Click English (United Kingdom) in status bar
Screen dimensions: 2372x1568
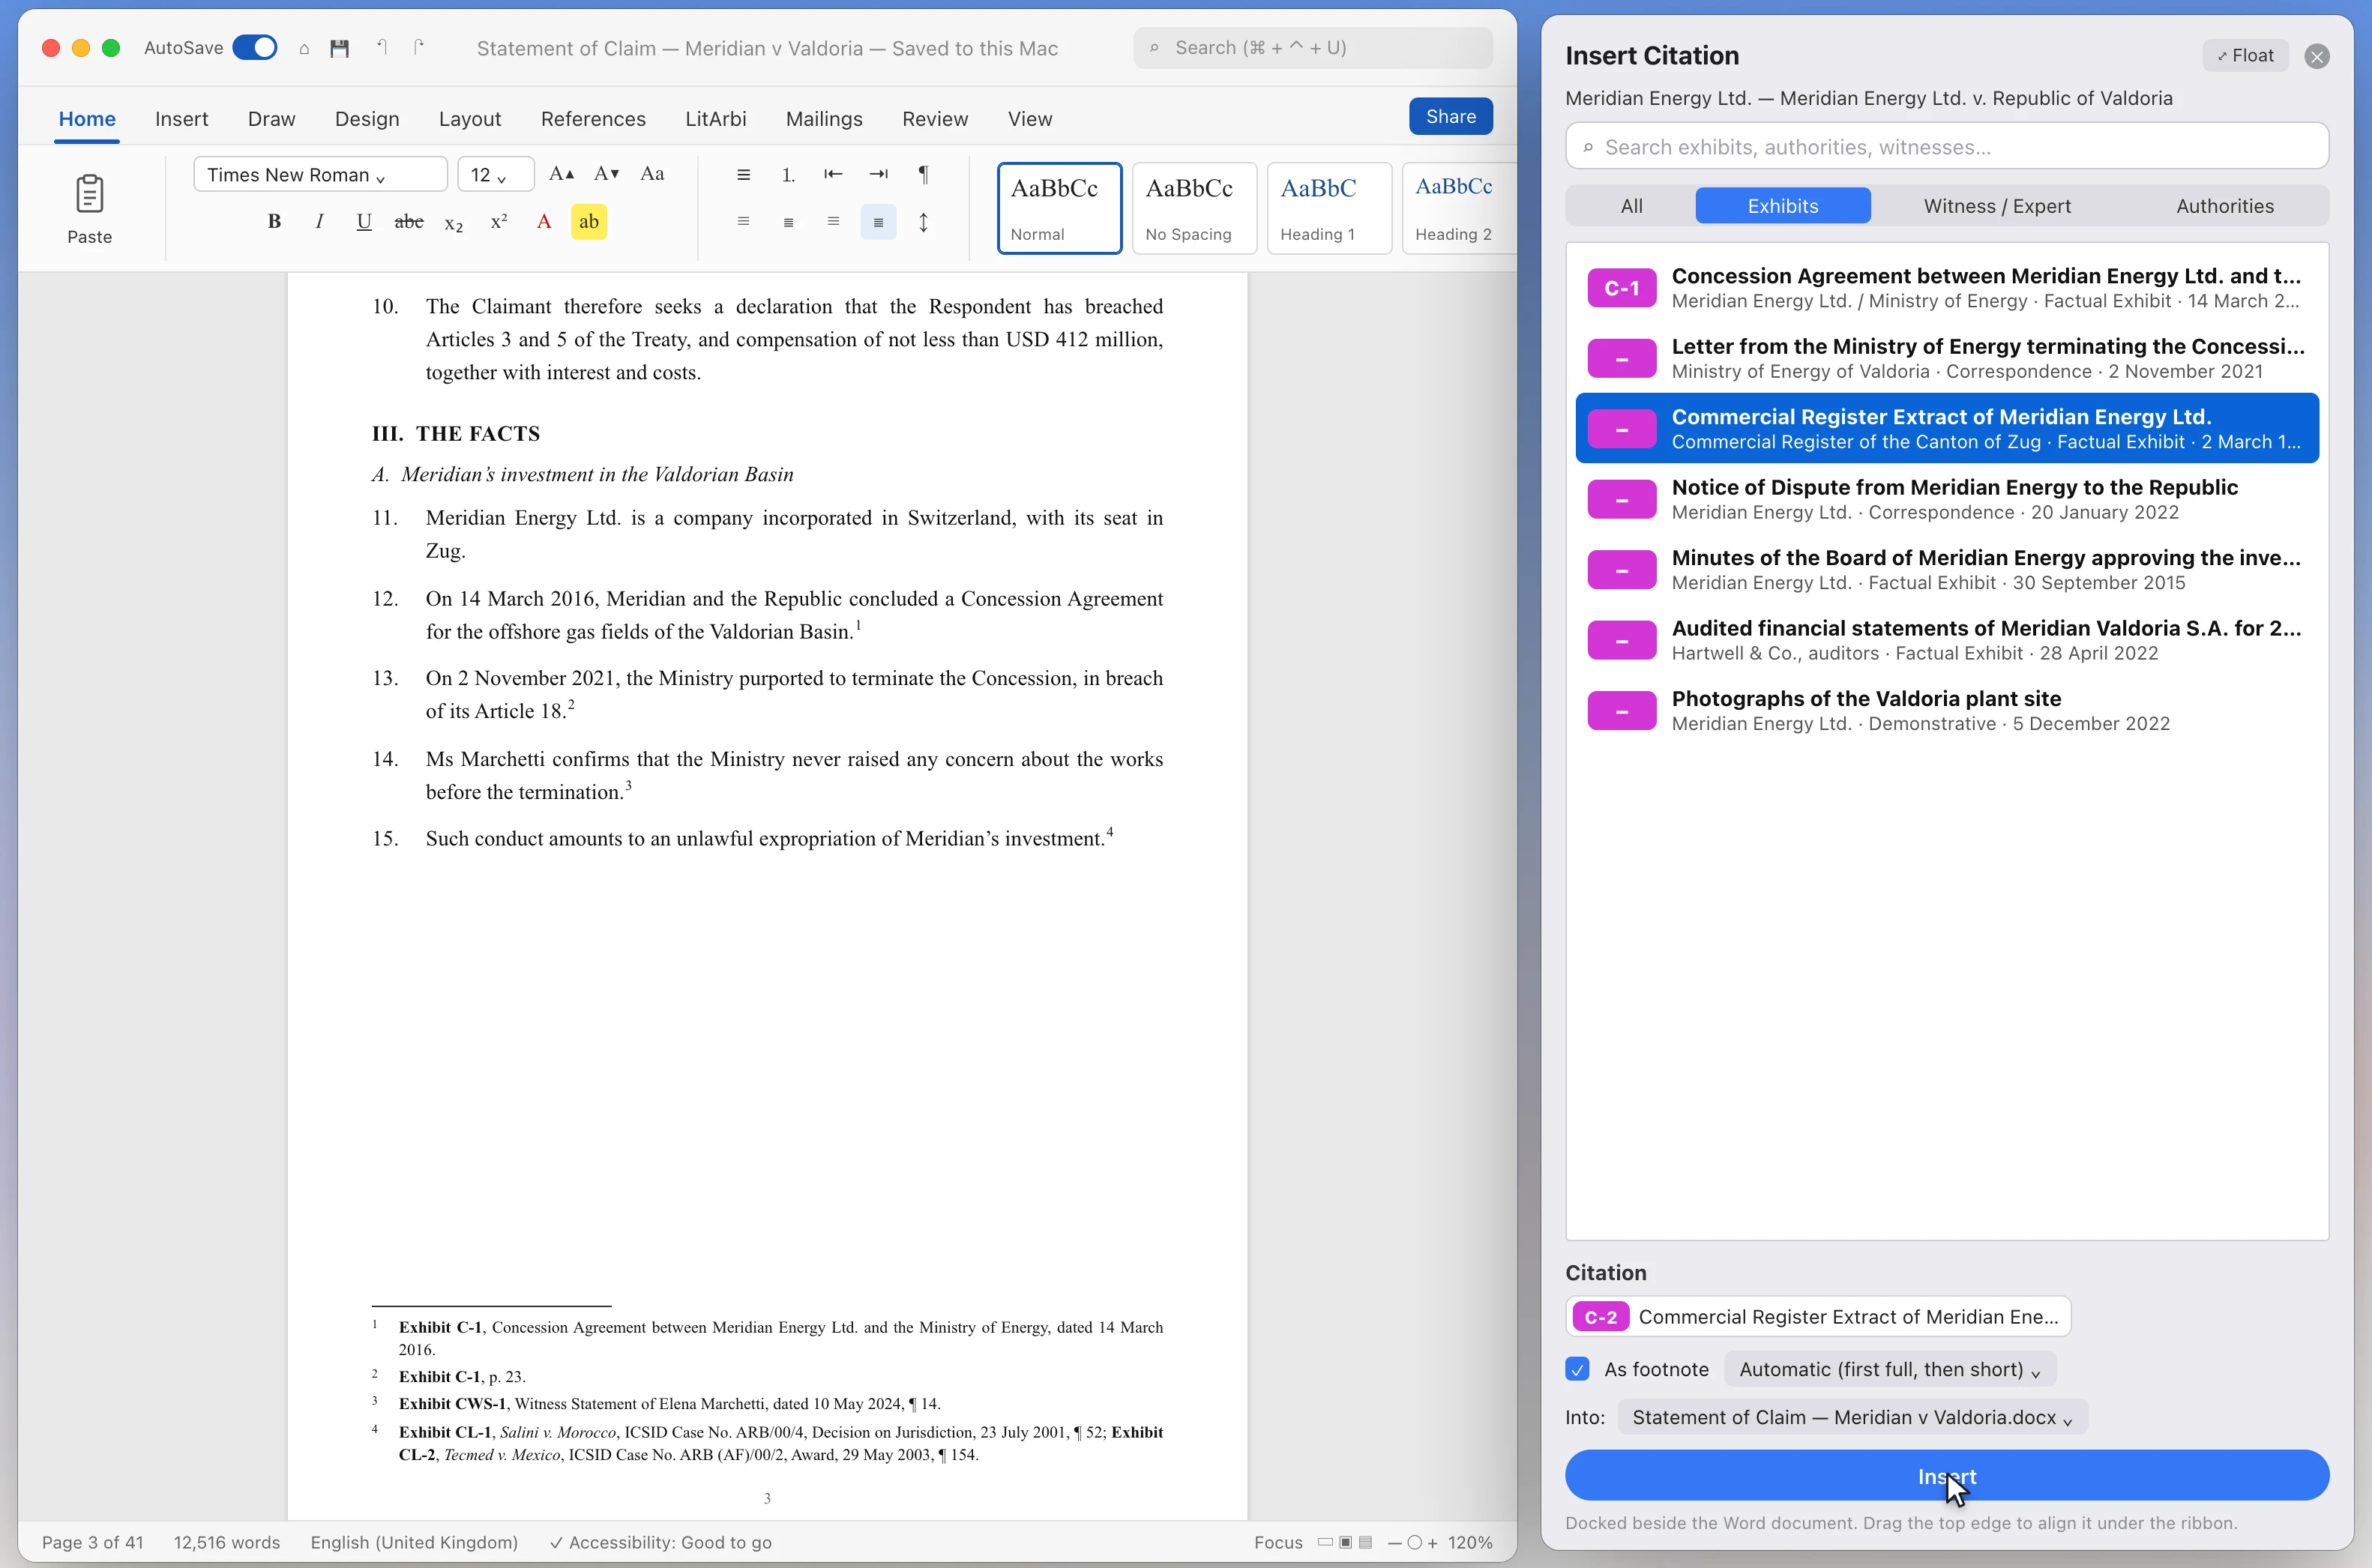tap(414, 1542)
